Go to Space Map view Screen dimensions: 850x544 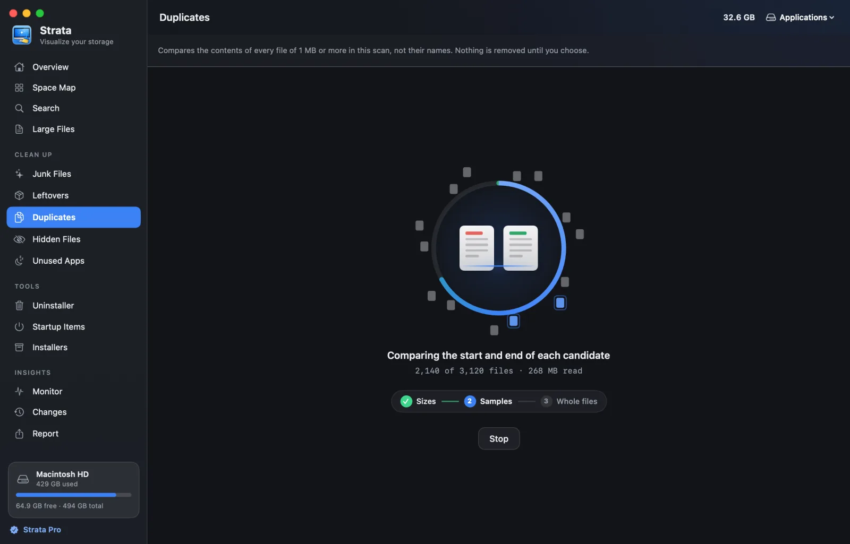[73, 88]
